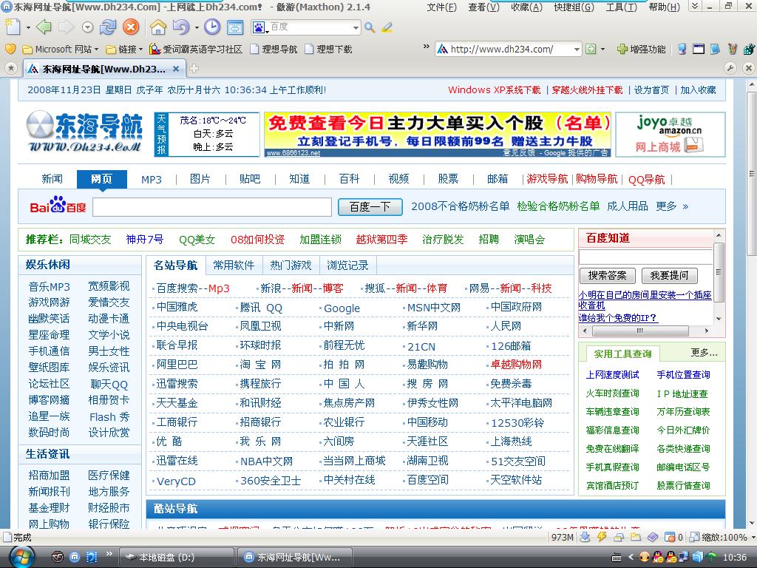Click the 百度一下 search button
The height and width of the screenshot is (568, 757).
370,207
